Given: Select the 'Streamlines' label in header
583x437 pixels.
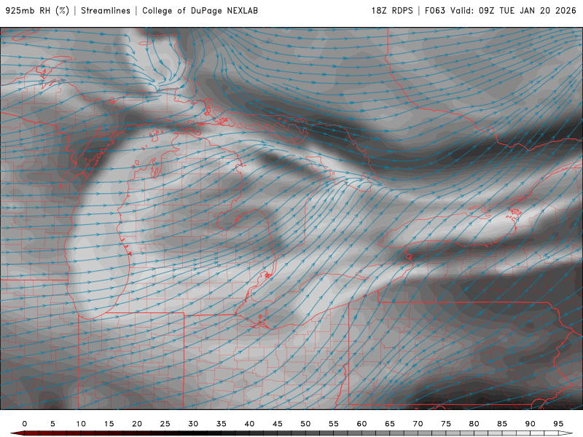Looking at the screenshot, I should pyautogui.click(x=106, y=11).
